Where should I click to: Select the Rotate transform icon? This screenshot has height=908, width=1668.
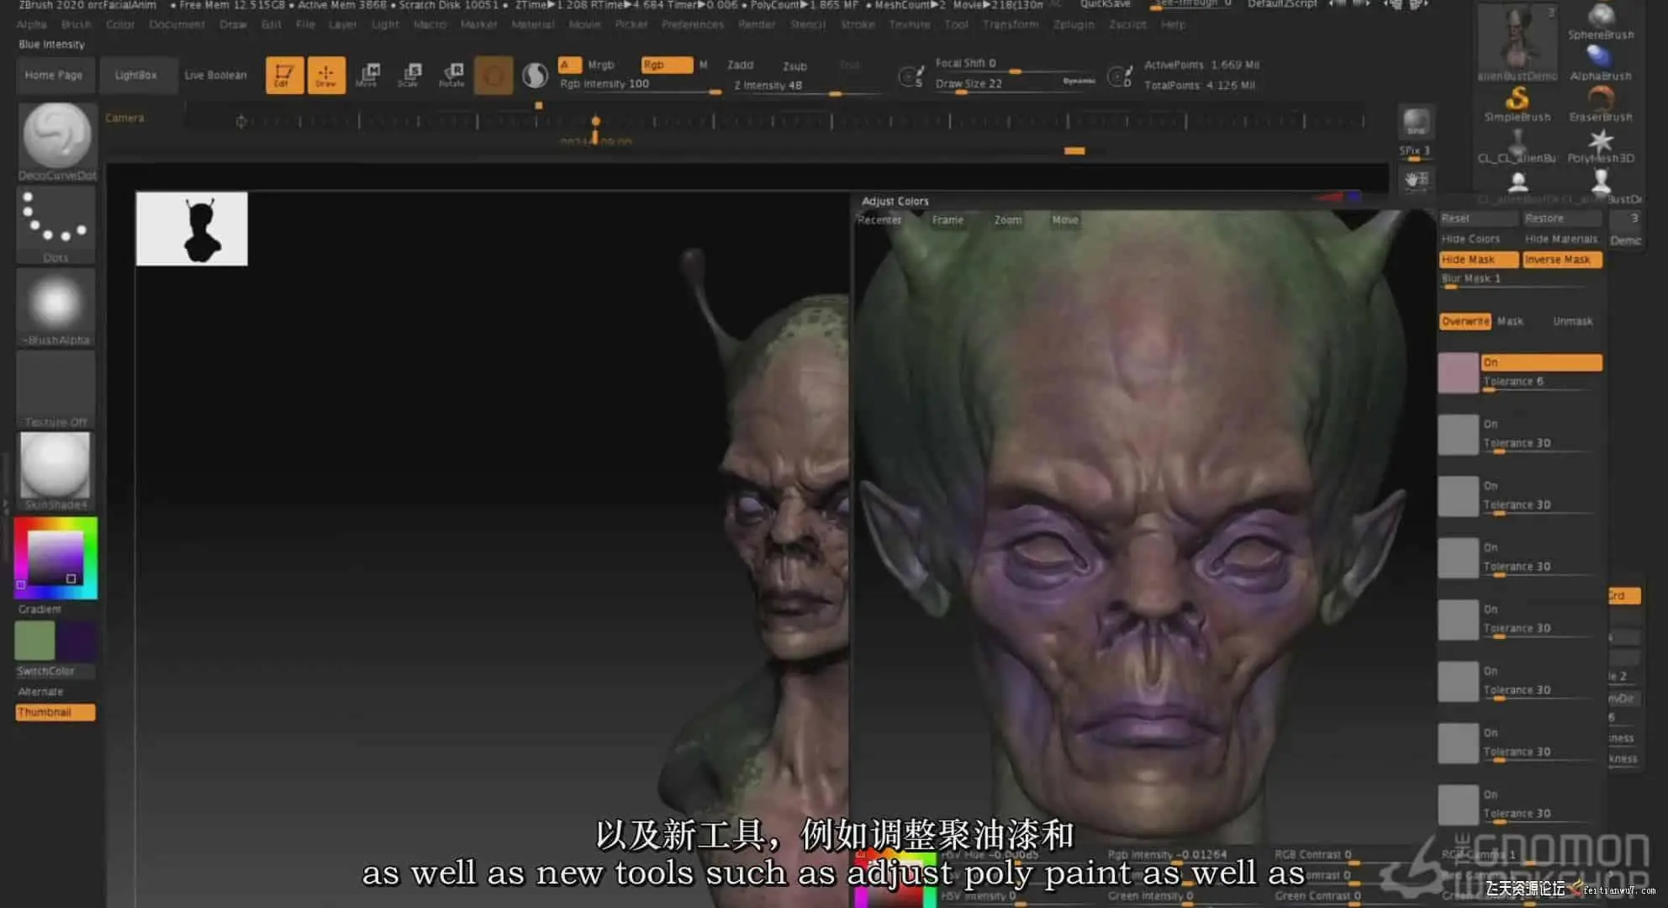451,75
